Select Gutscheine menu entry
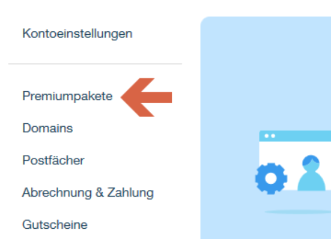 click(x=55, y=224)
